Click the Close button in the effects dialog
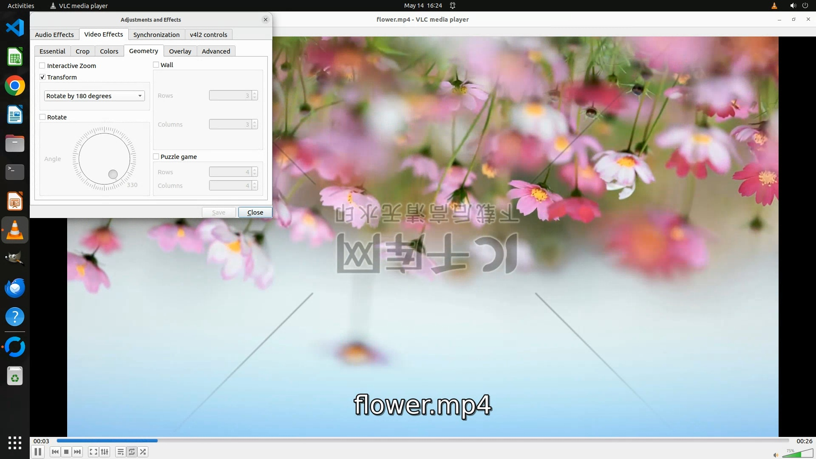The image size is (816, 459). [255, 212]
